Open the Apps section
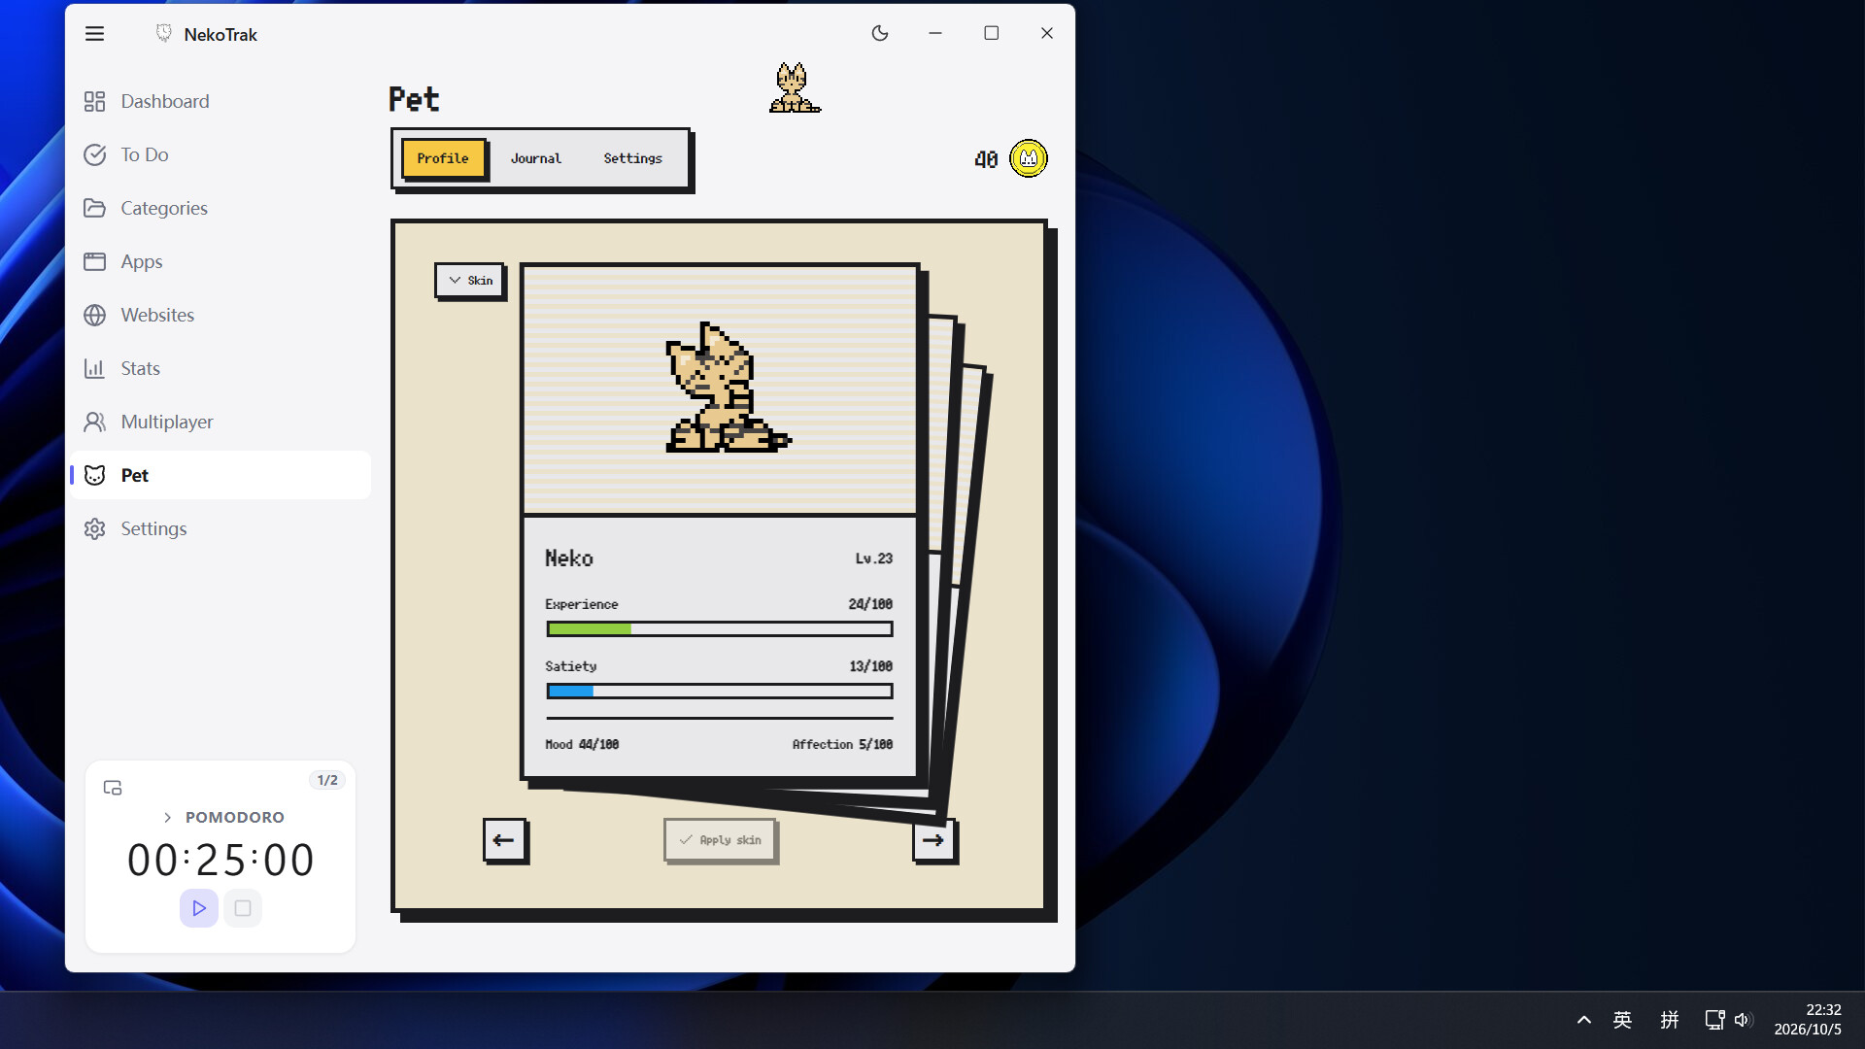 point(220,261)
